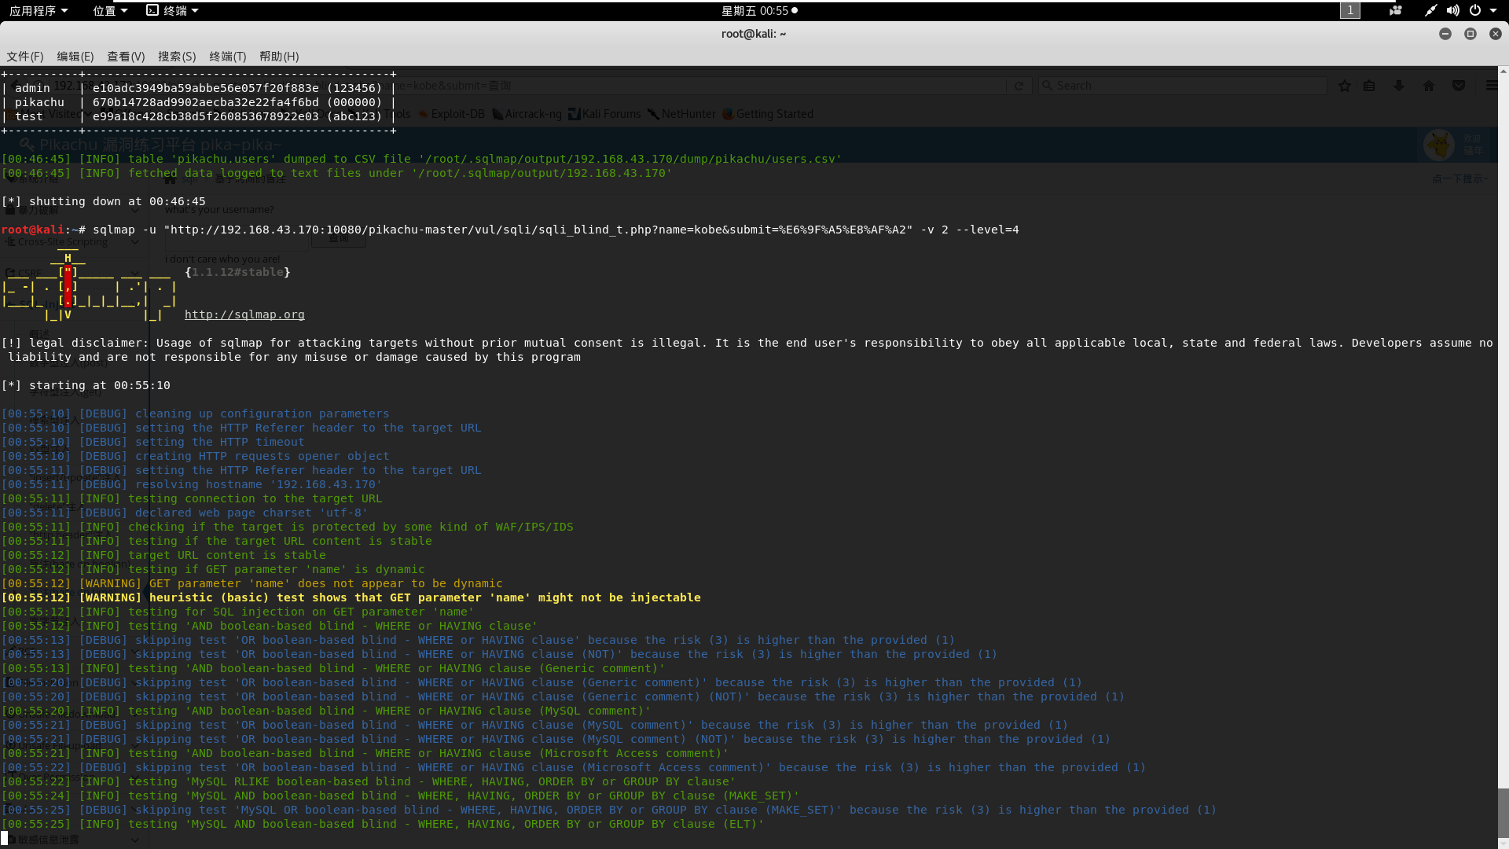1509x849 pixels.
Task: Open the 编辑(E) menu
Action: [75, 57]
